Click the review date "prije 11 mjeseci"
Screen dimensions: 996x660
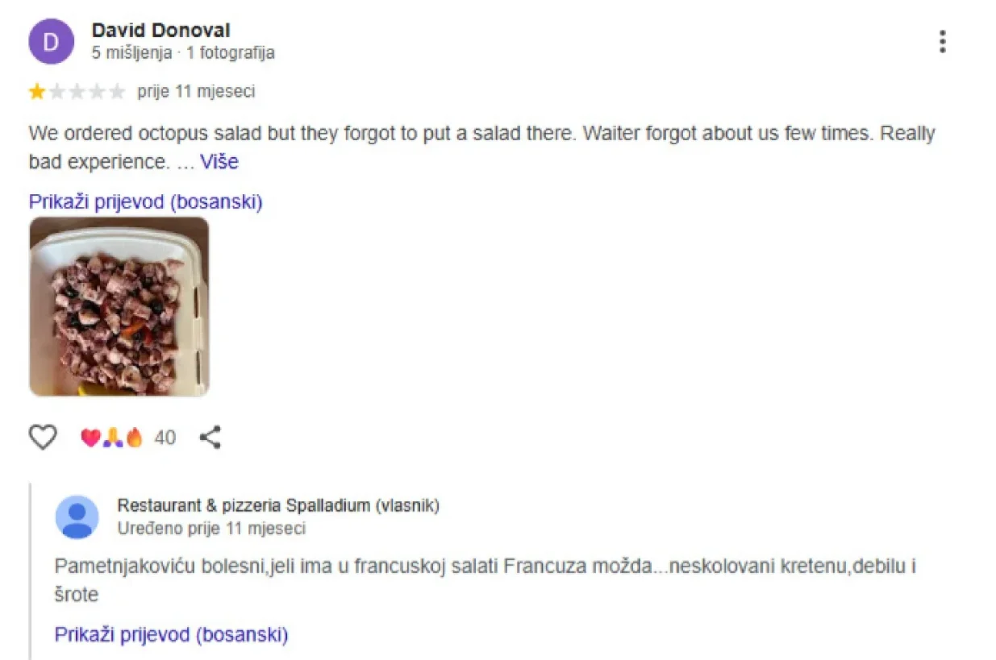click(x=196, y=92)
